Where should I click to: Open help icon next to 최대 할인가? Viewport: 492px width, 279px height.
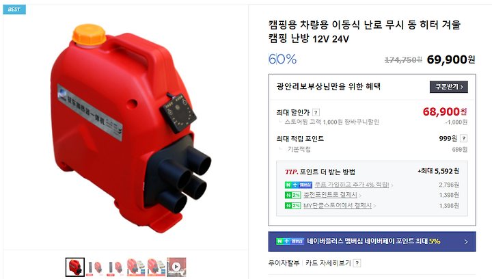point(316,112)
